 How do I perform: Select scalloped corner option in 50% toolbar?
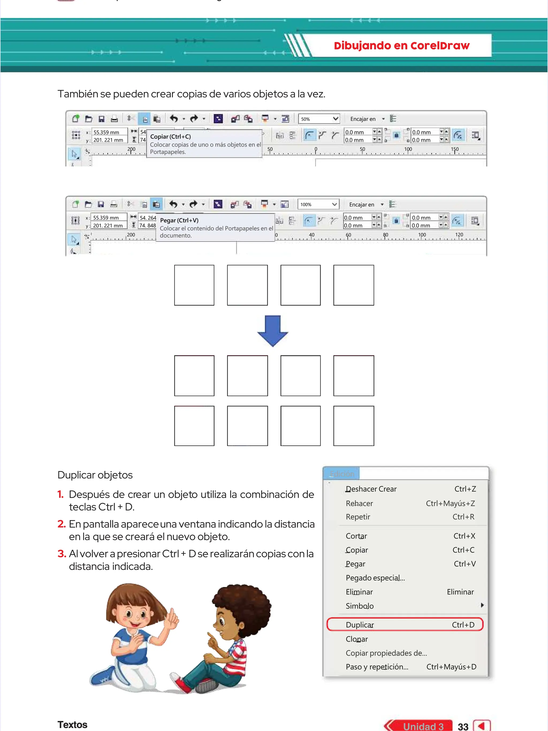(322, 135)
